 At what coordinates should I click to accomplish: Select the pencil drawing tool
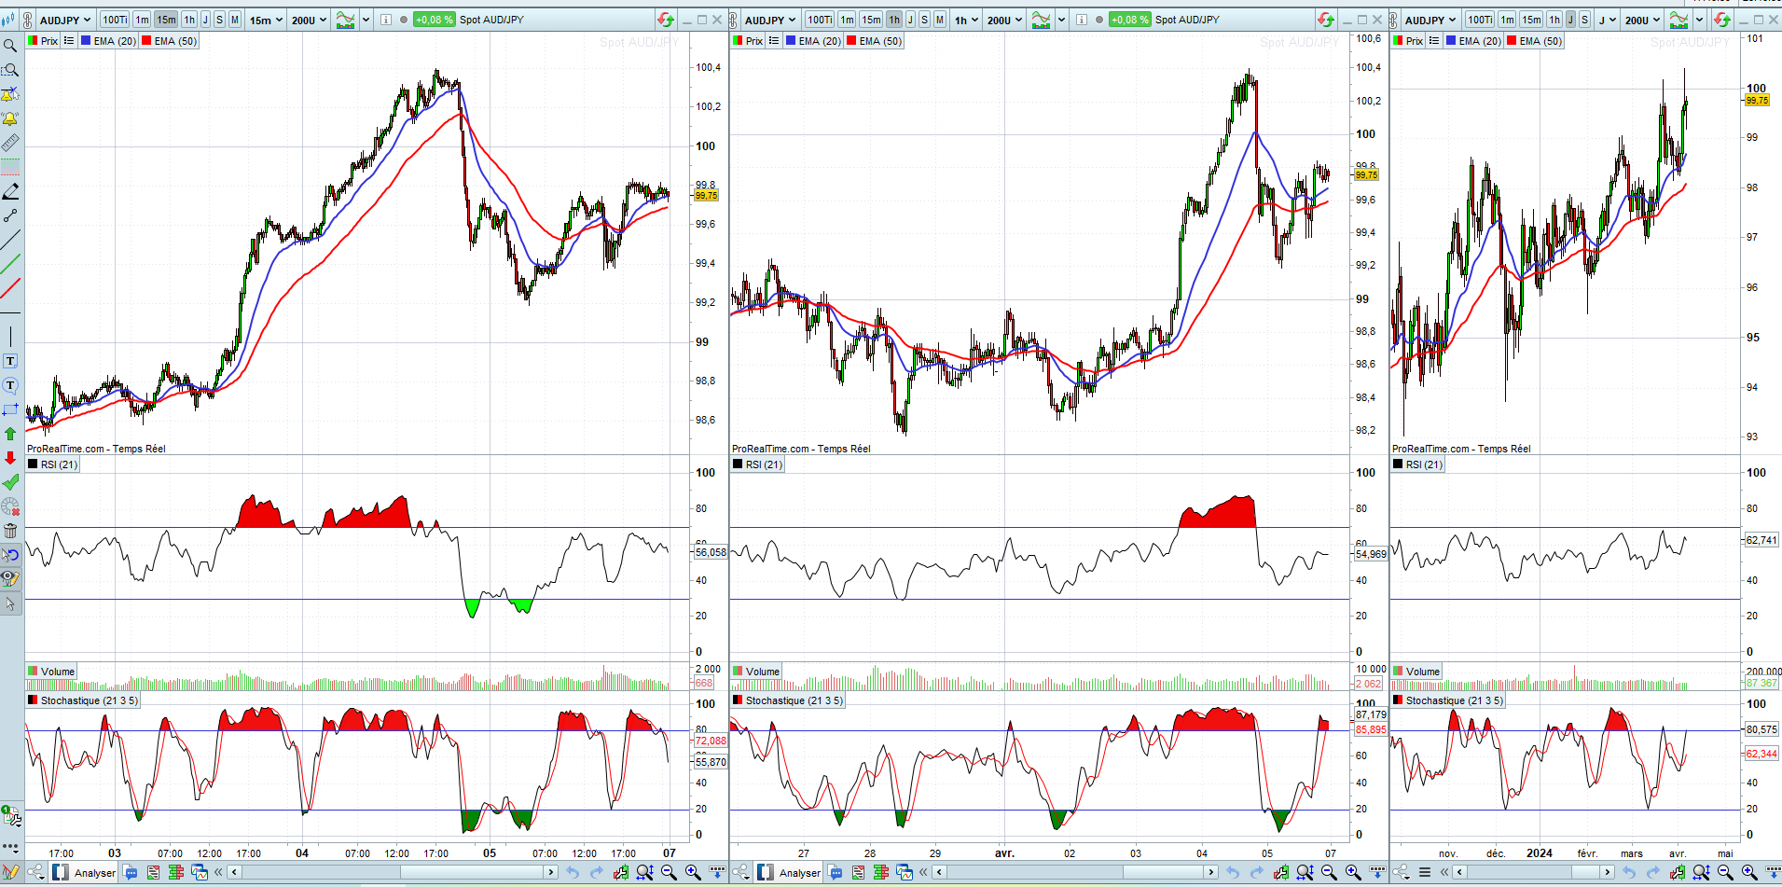[10, 191]
